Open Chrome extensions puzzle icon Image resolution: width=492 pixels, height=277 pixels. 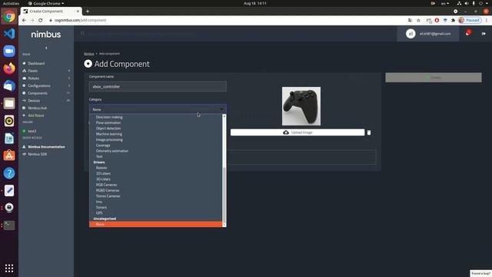click(453, 20)
